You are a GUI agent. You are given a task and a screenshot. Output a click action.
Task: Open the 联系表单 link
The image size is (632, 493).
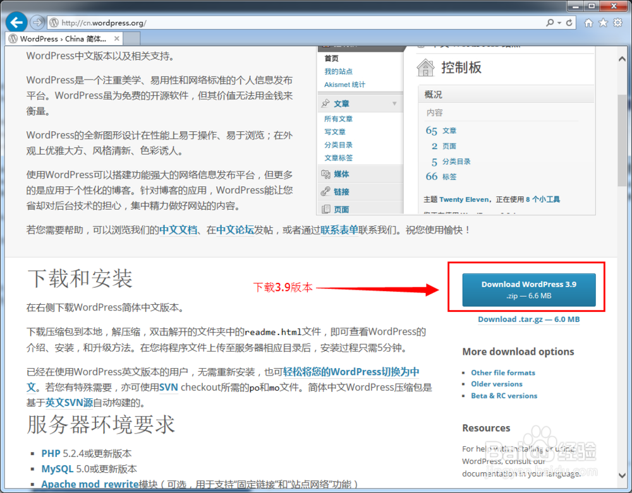(x=339, y=230)
